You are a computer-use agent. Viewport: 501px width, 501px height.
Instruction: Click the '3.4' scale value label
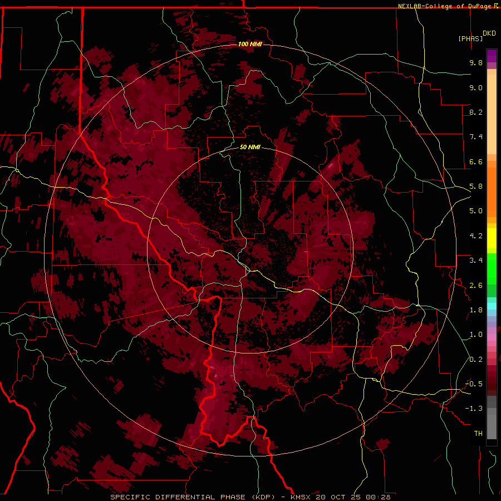click(476, 261)
